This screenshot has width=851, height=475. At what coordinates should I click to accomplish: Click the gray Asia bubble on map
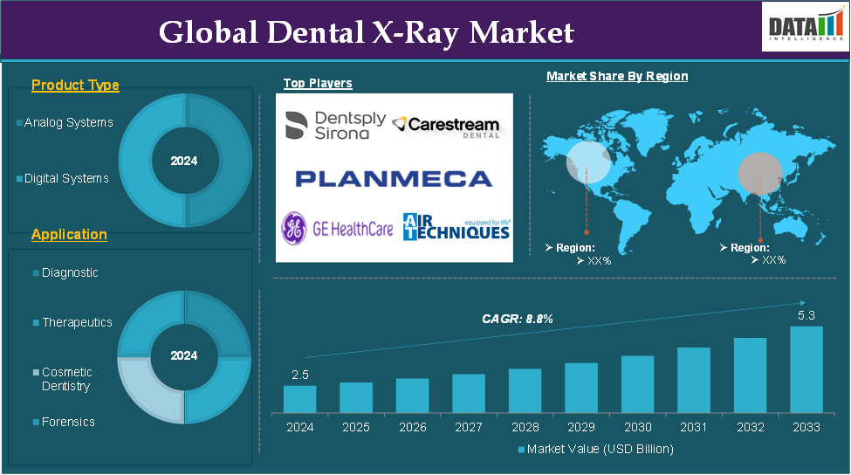[760, 174]
